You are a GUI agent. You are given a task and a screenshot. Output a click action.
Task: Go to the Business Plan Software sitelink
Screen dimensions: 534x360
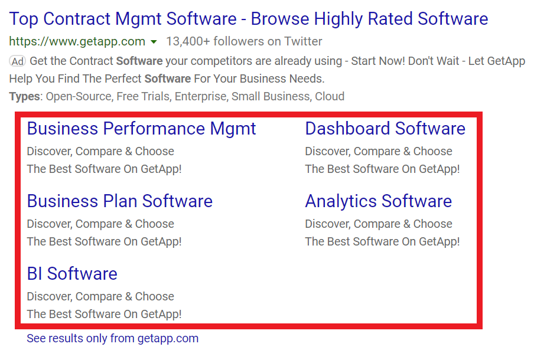(x=120, y=201)
